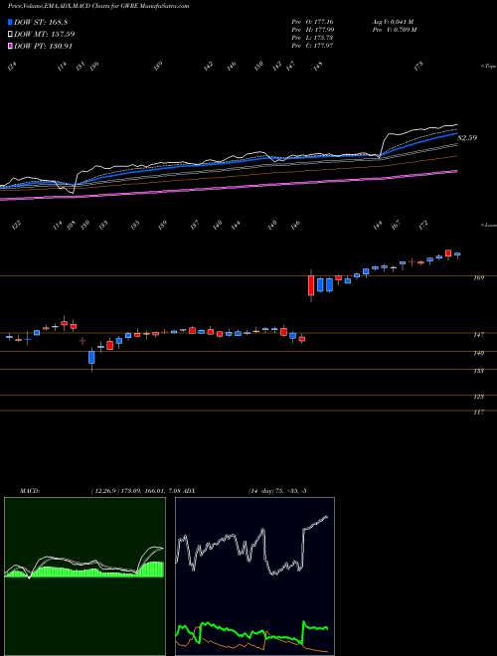
Task: Click the thick green ADX line
Action: tap(251, 630)
